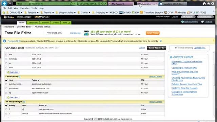This screenshot has width=217, height=122.
Task: Click the zone table scroll up arrow
Action: (x=214, y=53)
